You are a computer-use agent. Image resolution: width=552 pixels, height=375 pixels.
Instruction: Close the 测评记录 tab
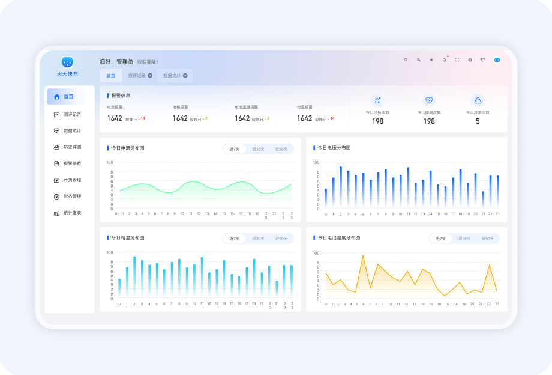(150, 76)
